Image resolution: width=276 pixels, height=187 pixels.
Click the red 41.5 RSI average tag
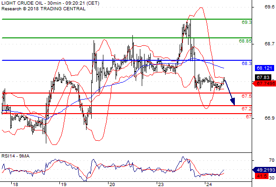pos(262,176)
